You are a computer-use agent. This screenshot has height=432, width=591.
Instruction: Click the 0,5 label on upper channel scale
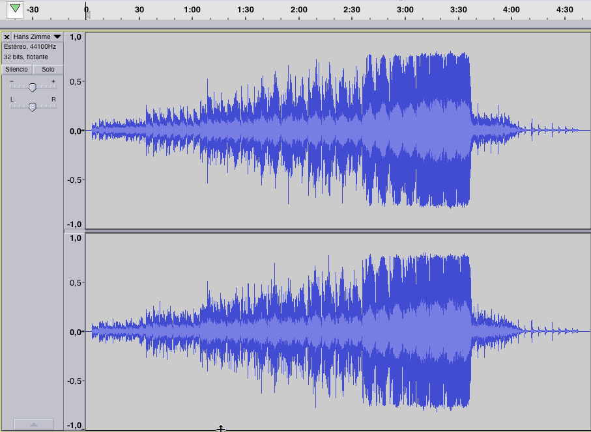(x=76, y=82)
